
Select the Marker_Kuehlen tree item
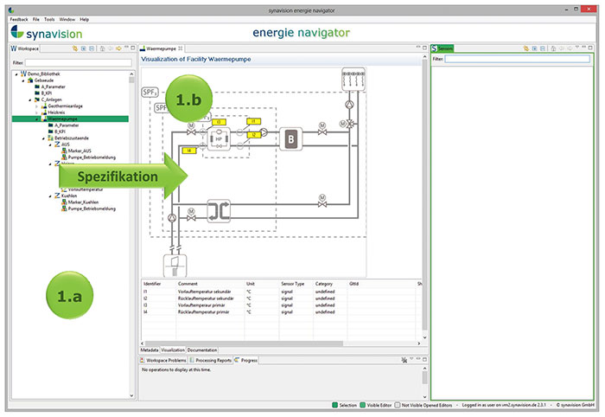pos(83,202)
